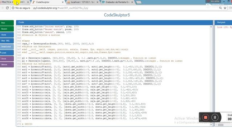Click line 353 'aut1 = AccesorioV'
Screen dimensions: 232x130
[92, 67]
